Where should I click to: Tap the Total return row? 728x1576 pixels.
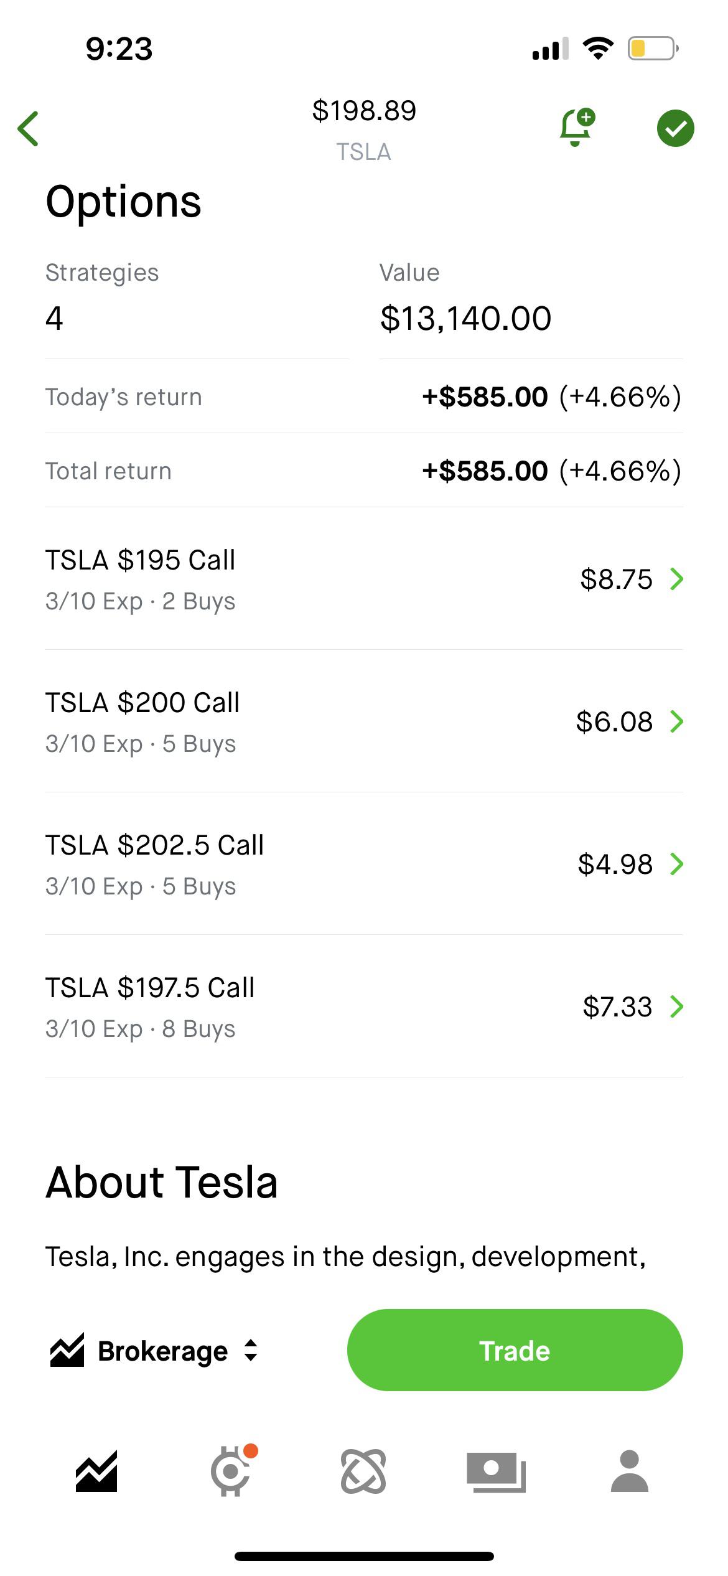[363, 471]
